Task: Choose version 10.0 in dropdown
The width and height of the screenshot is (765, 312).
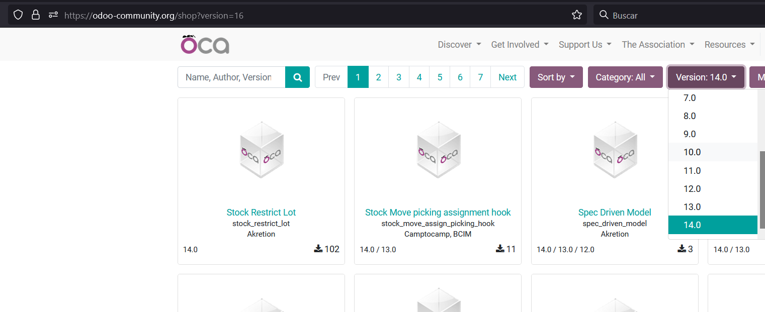Action: pyautogui.click(x=692, y=152)
